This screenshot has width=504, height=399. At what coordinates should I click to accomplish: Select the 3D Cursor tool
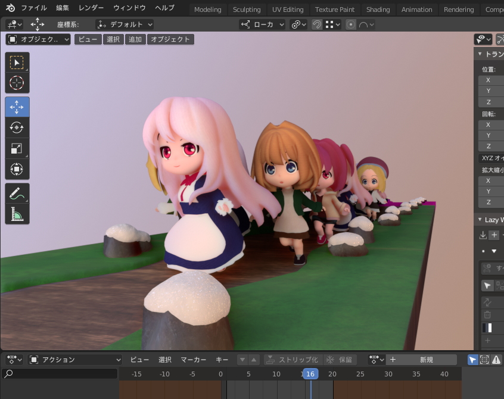point(17,83)
